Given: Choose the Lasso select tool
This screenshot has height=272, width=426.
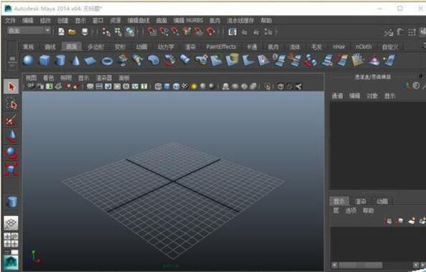Looking at the screenshot, I should (11, 104).
